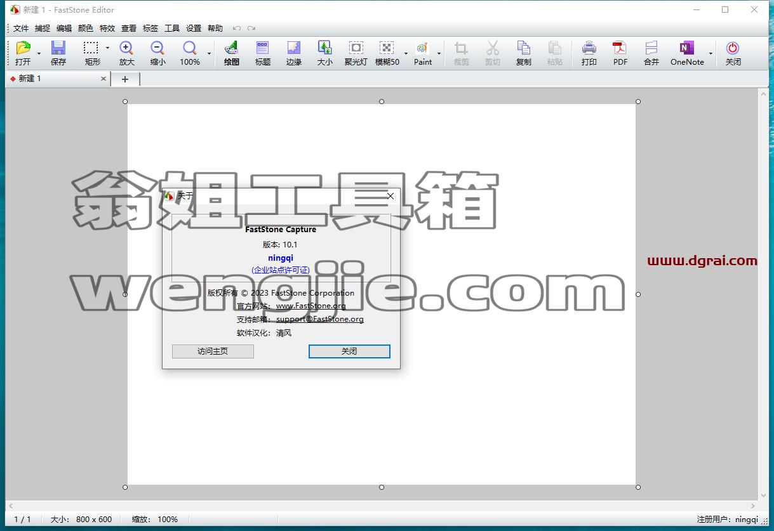
Task: Click the vertical scrollbar down arrow
Action: (764, 495)
